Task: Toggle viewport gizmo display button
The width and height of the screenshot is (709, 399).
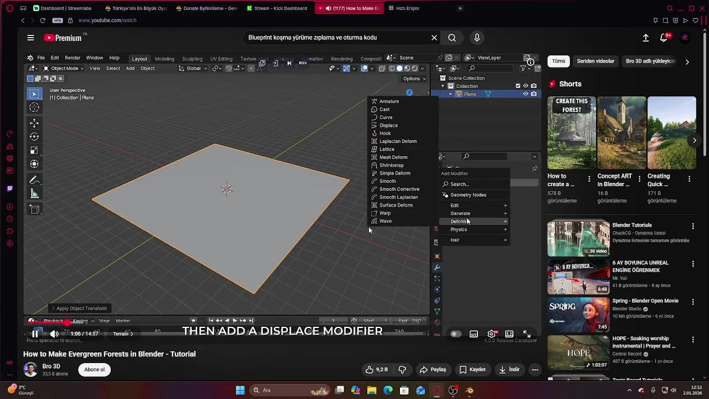Action: 346,68
